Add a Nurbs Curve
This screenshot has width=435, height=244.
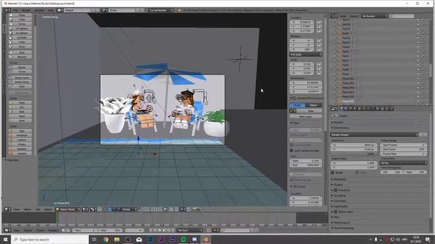click(20, 78)
